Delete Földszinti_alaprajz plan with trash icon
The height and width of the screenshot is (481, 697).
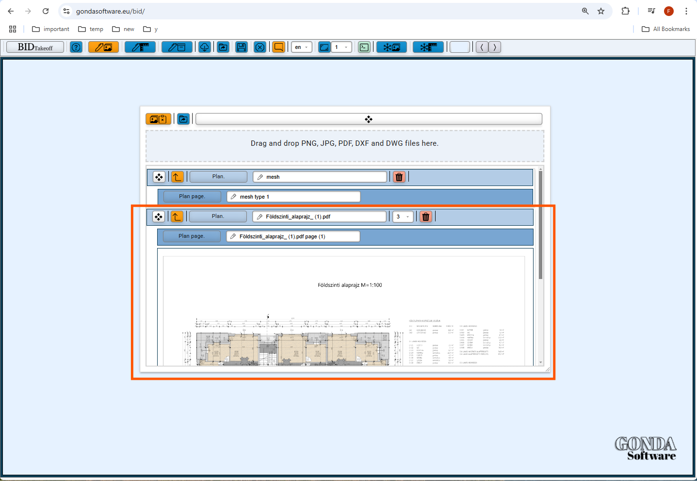tap(426, 217)
